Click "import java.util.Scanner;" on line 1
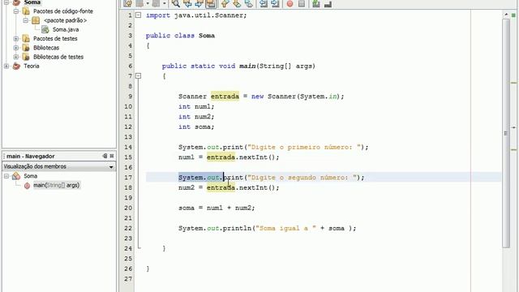The height and width of the screenshot is (292, 519). 196,15
